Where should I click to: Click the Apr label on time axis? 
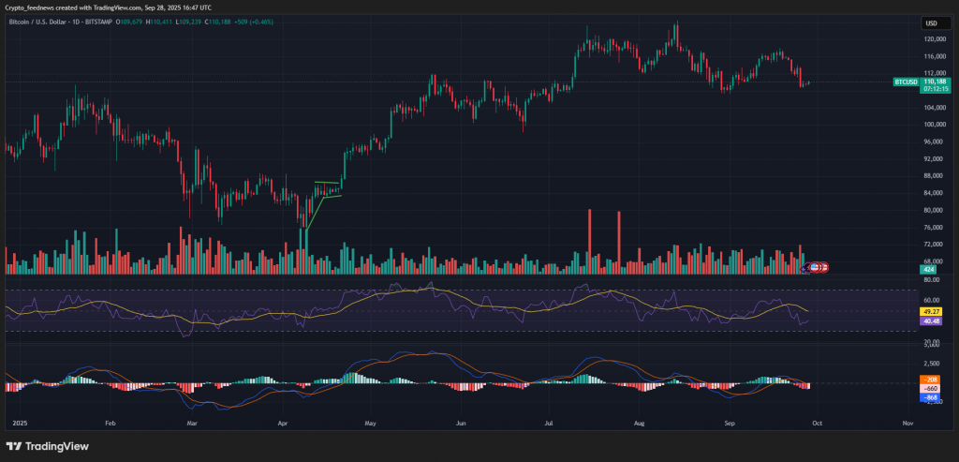pyautogui.click(x=284, y=424)
